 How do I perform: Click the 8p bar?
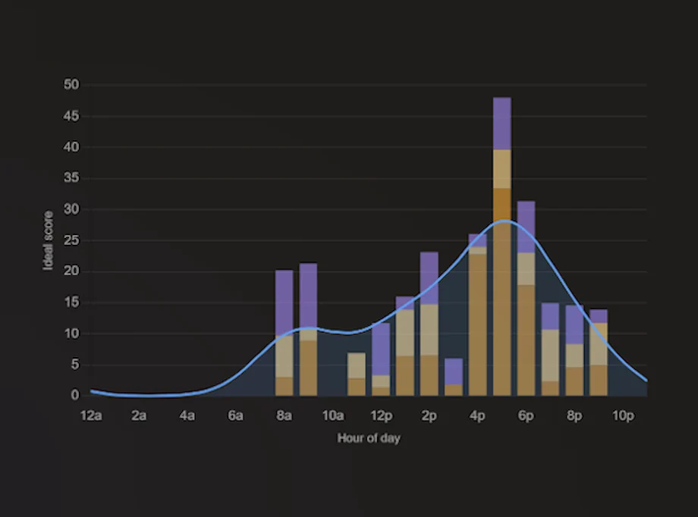click(x=574, y=350)
